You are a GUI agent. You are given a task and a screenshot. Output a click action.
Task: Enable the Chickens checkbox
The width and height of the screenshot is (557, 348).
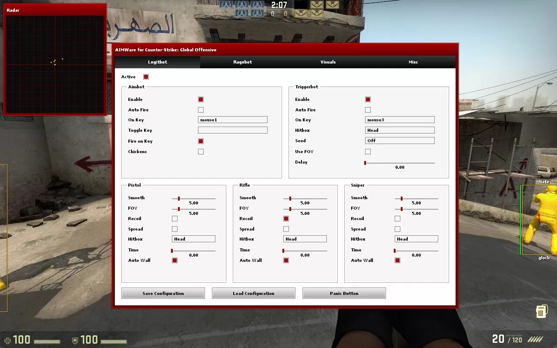click(201, 152)
